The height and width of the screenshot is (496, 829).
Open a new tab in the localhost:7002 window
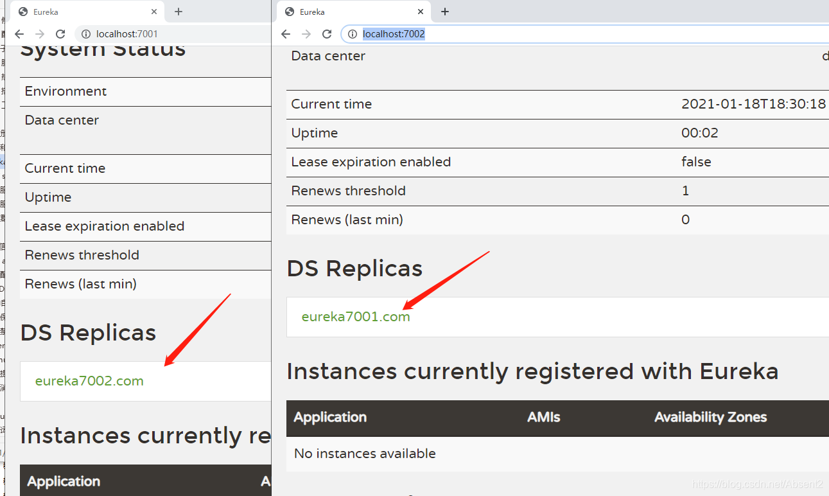coord(445,12)
